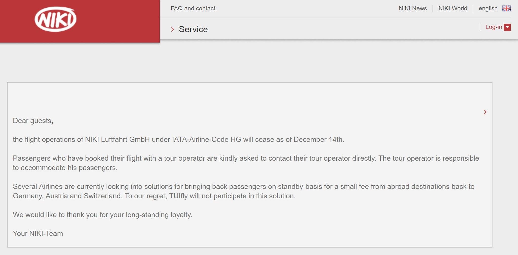Open the NIKI World link
This screenshot has height=255, width=518.
pos(453,8)
